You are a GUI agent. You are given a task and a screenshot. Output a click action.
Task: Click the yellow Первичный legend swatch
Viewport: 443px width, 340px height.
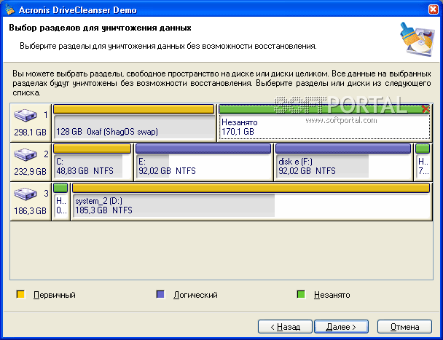[20, 295]
